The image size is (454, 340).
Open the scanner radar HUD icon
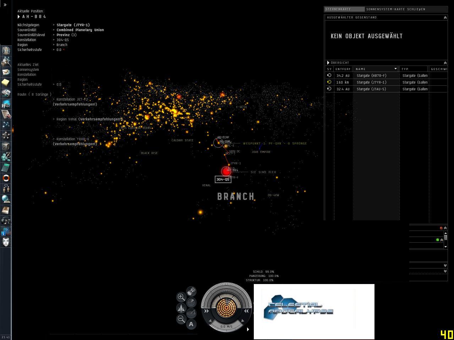pos(191,302)
